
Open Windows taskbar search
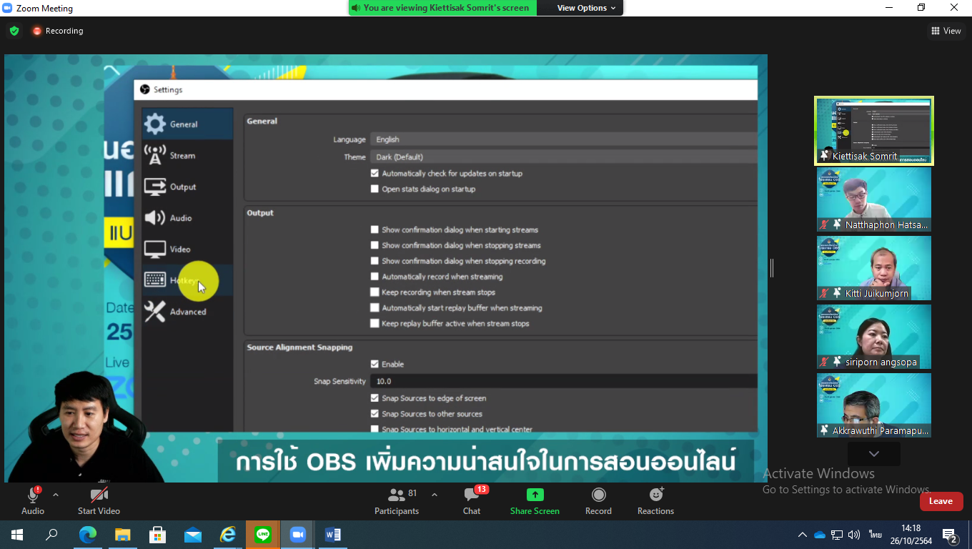(51, 535)
